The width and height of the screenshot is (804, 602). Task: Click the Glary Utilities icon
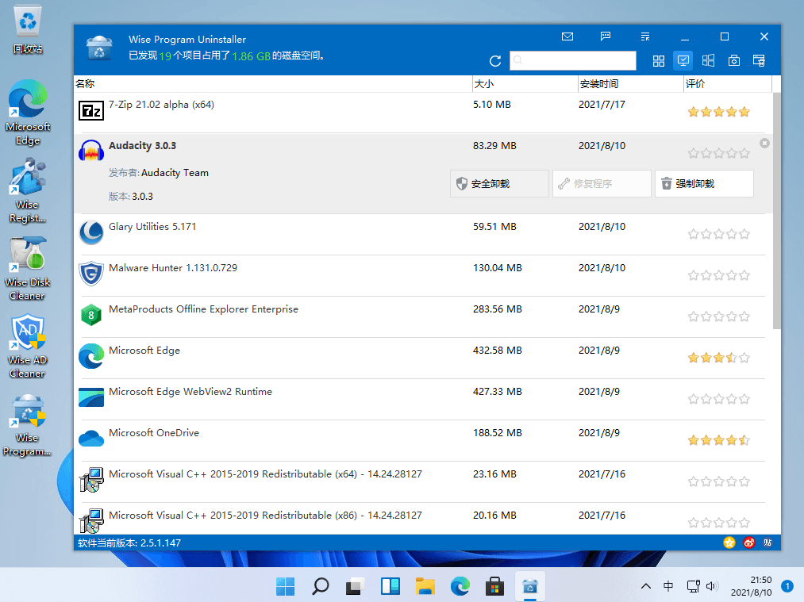coord(91,232)
